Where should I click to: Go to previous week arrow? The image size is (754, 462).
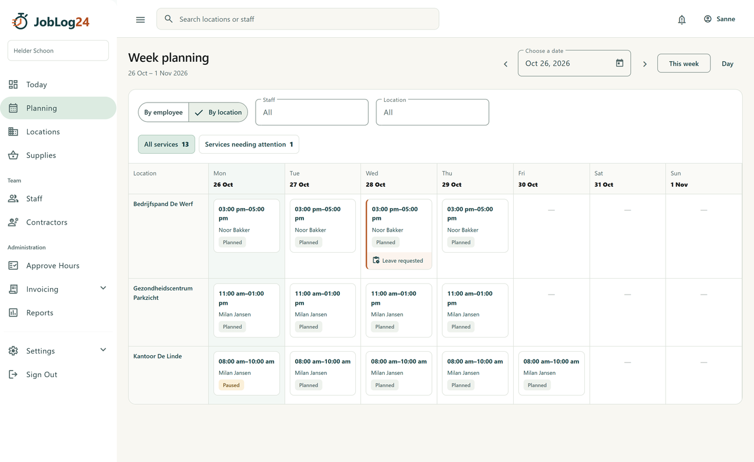point(505,64)
